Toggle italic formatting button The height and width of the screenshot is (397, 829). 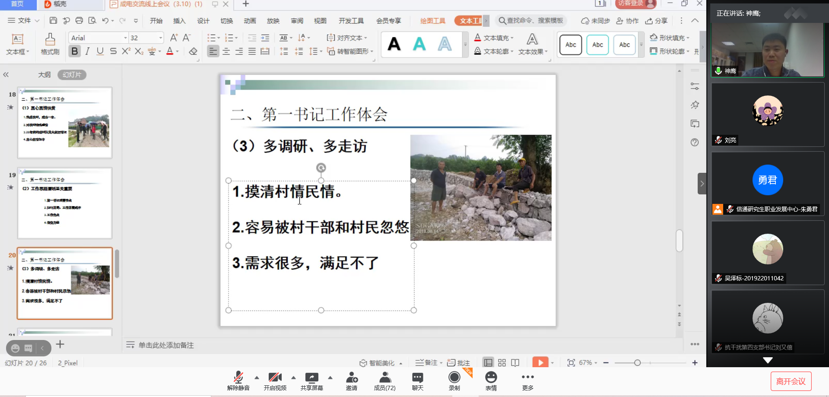coord(87,51)
